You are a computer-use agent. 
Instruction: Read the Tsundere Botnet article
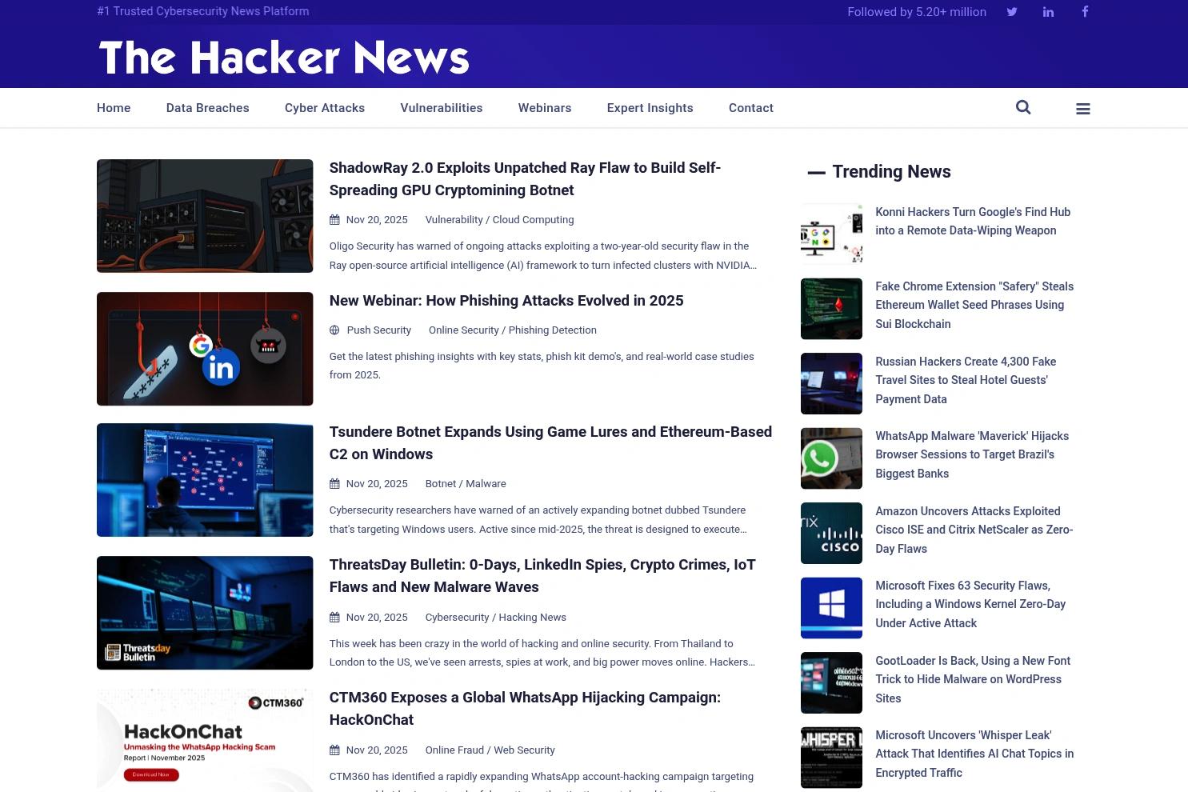550,443
